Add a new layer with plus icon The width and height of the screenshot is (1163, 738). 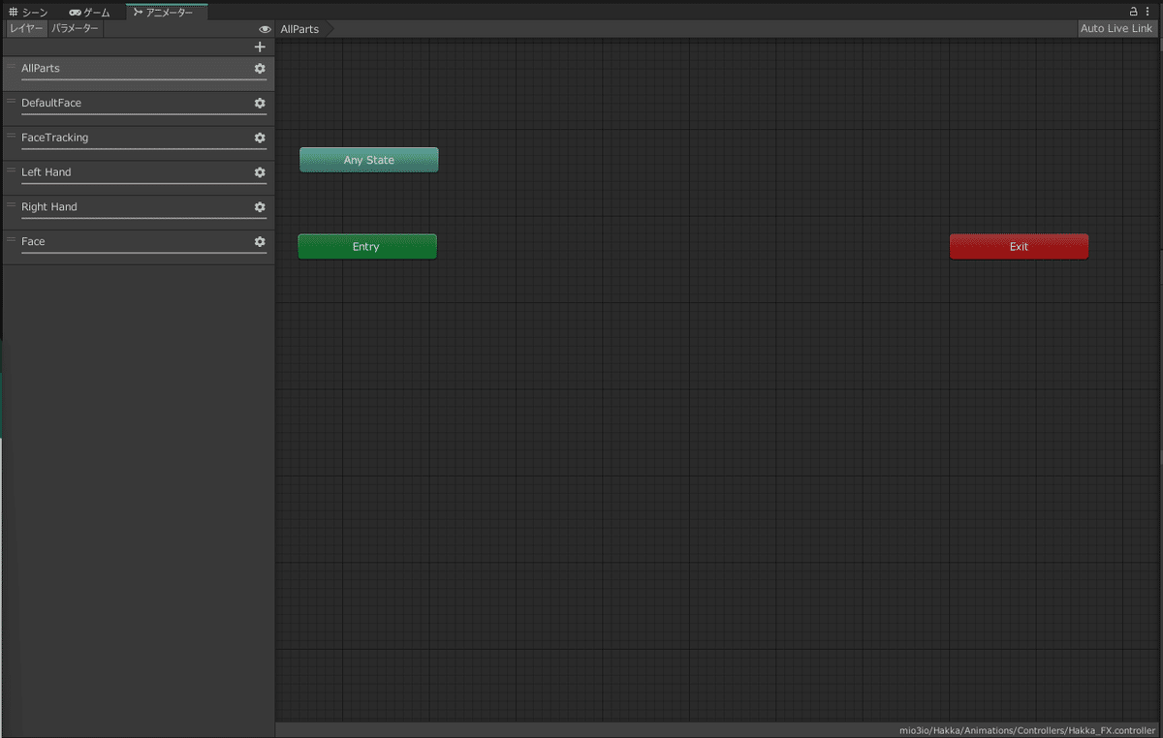(260, 47)
